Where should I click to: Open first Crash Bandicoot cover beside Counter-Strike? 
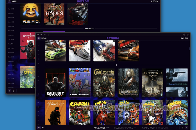click(80, 112)
